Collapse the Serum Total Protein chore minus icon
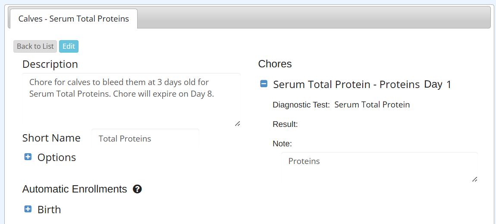This screenshot has height=224, width=496. [264, 84]
